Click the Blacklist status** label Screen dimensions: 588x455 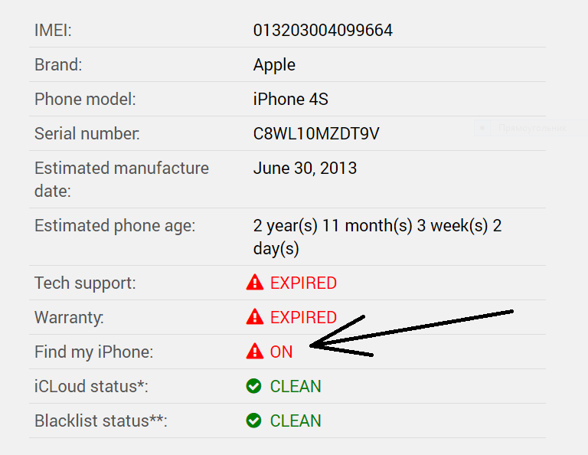[100, 421]
